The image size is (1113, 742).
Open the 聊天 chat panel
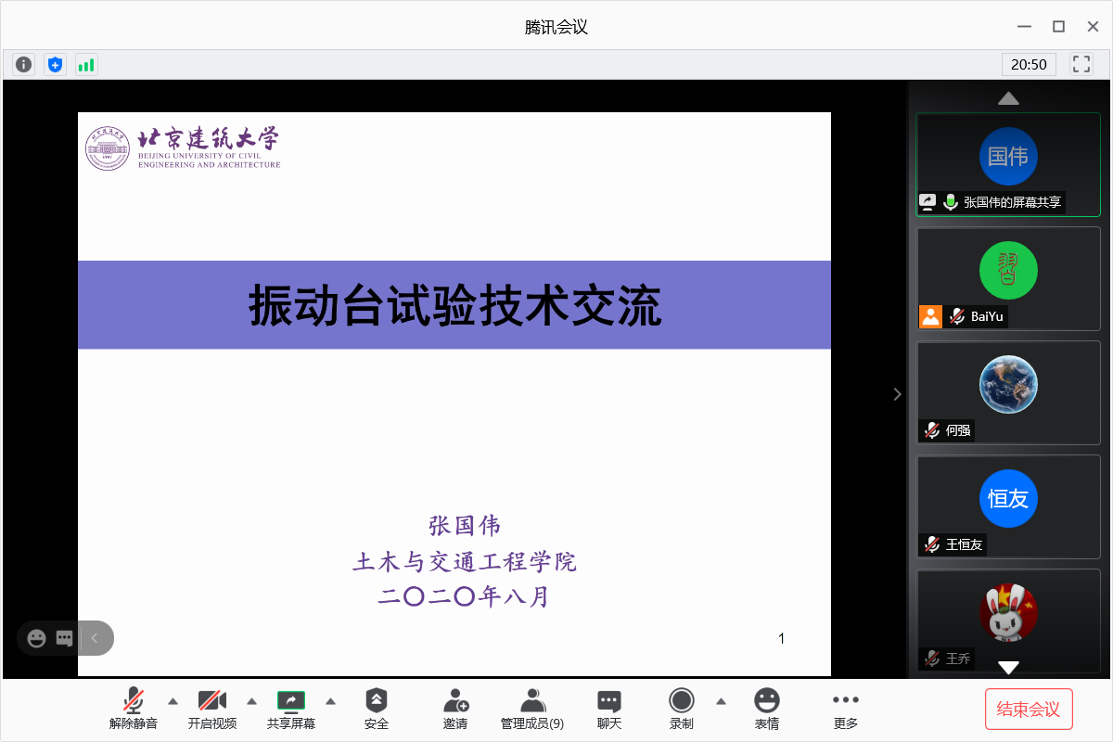(609, 710)
